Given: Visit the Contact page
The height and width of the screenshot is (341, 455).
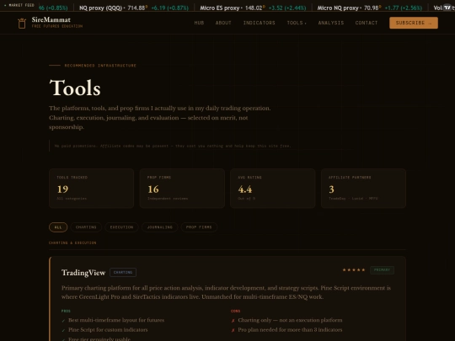Looking at the screenshot, I should pos(367,23).
